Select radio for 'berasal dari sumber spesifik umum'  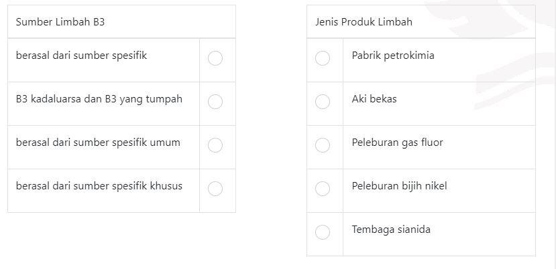pyautogui.click(x=215, y=145)
